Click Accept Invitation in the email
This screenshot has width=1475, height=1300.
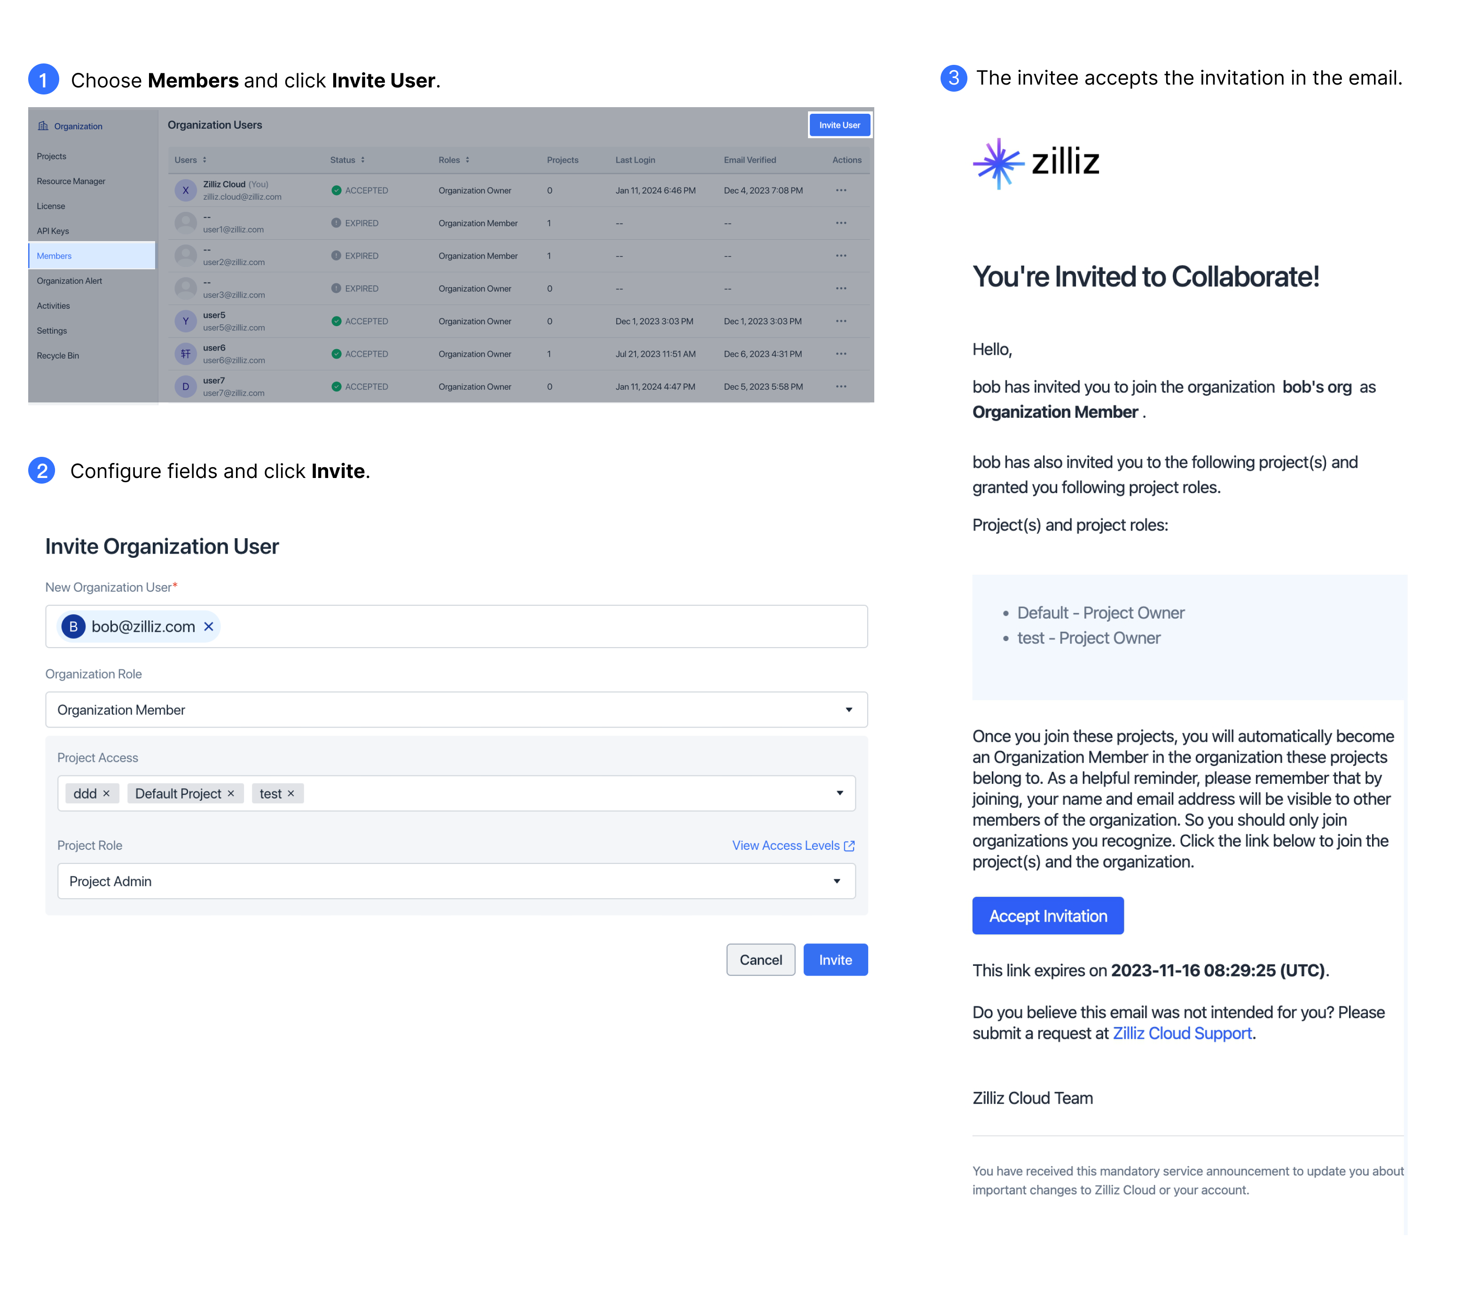[x=1048, y=916]
